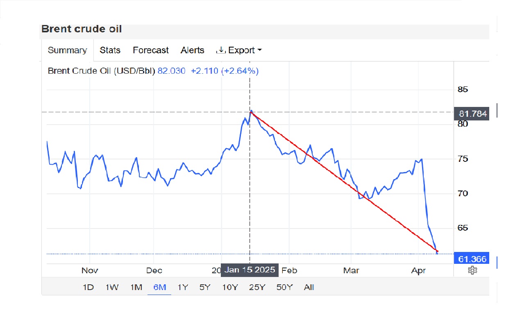Image resolution: width=522 pixels, height=322 pixels.
Task: Open the Stats tab
Action: pos(110,50)
